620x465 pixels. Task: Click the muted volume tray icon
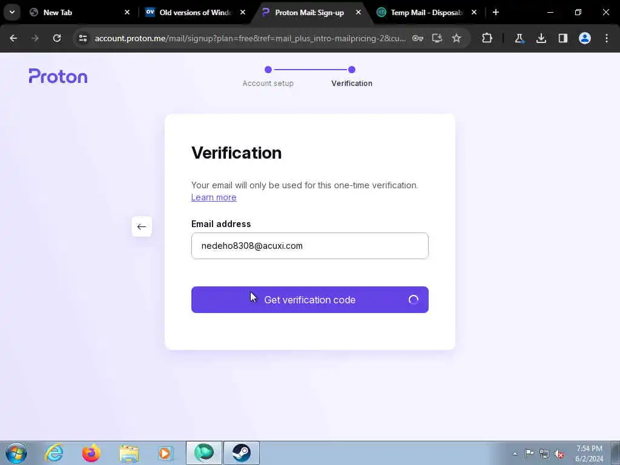559,453
